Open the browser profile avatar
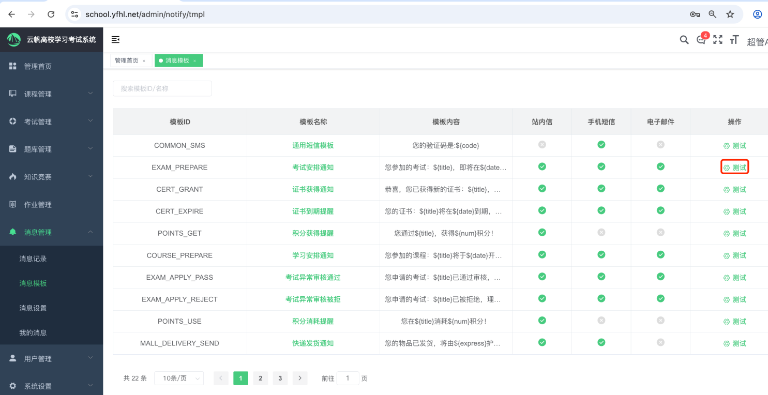The height and width of the screenshot is (395, 768). tap(758, 14)
